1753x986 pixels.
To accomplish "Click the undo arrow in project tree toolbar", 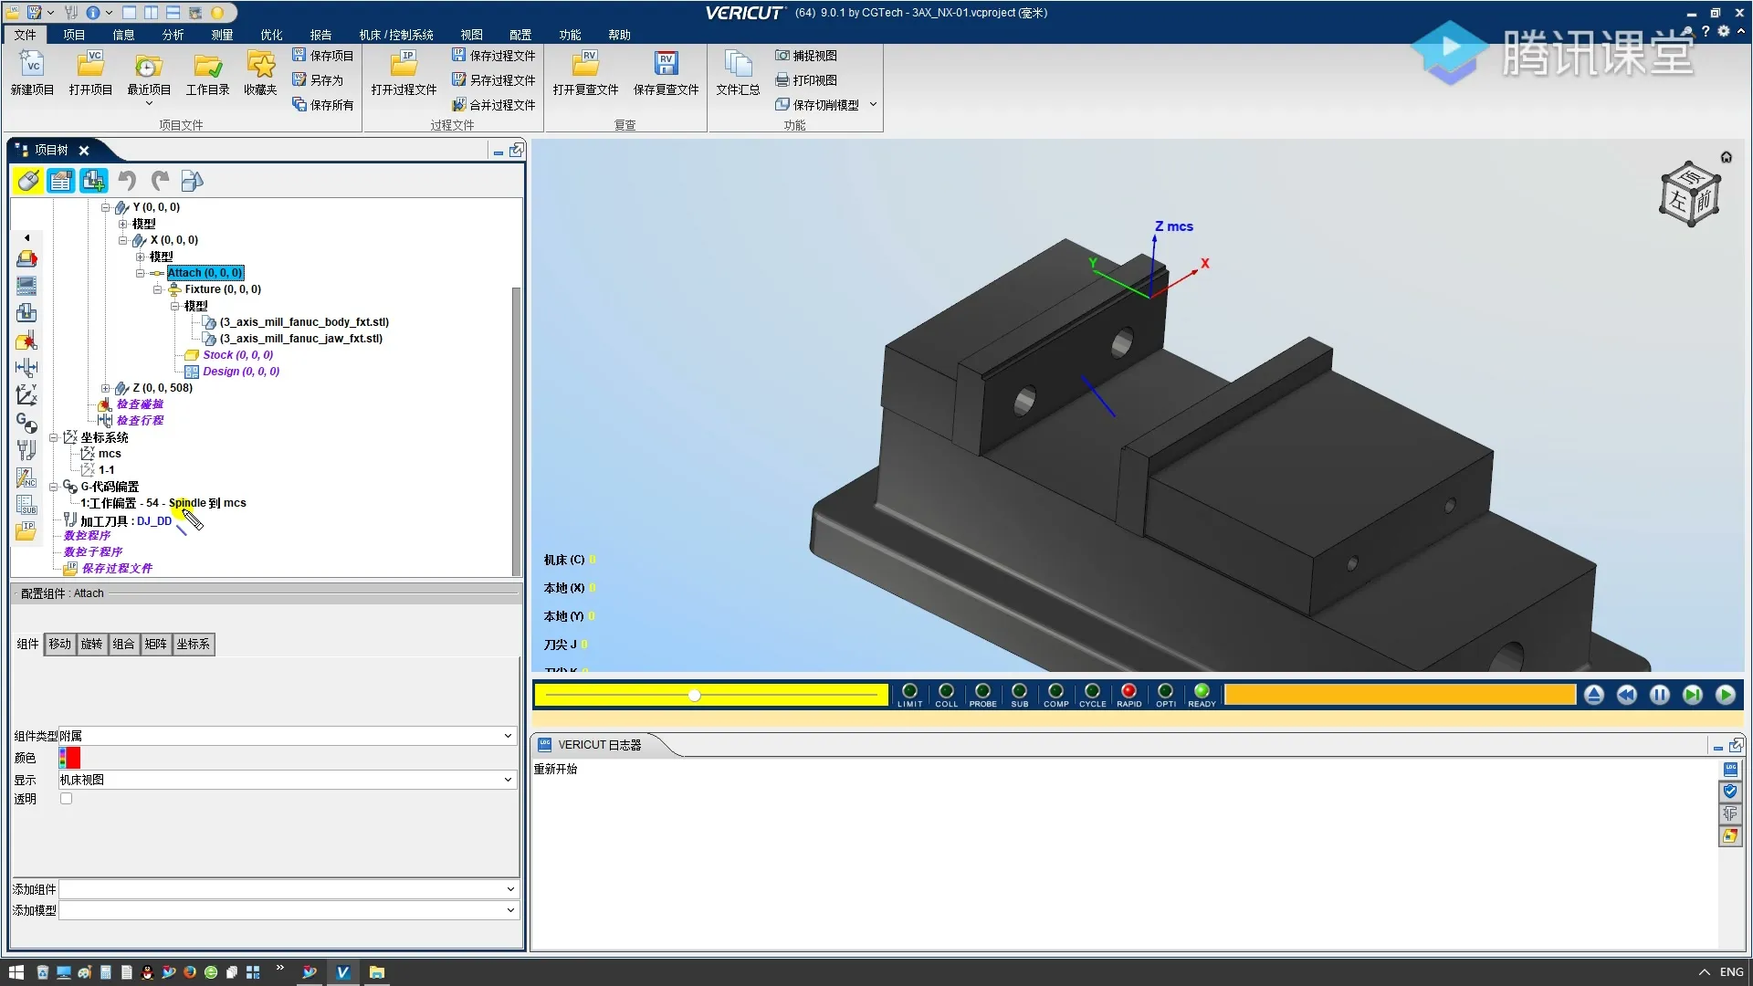I will click(127, 181).
